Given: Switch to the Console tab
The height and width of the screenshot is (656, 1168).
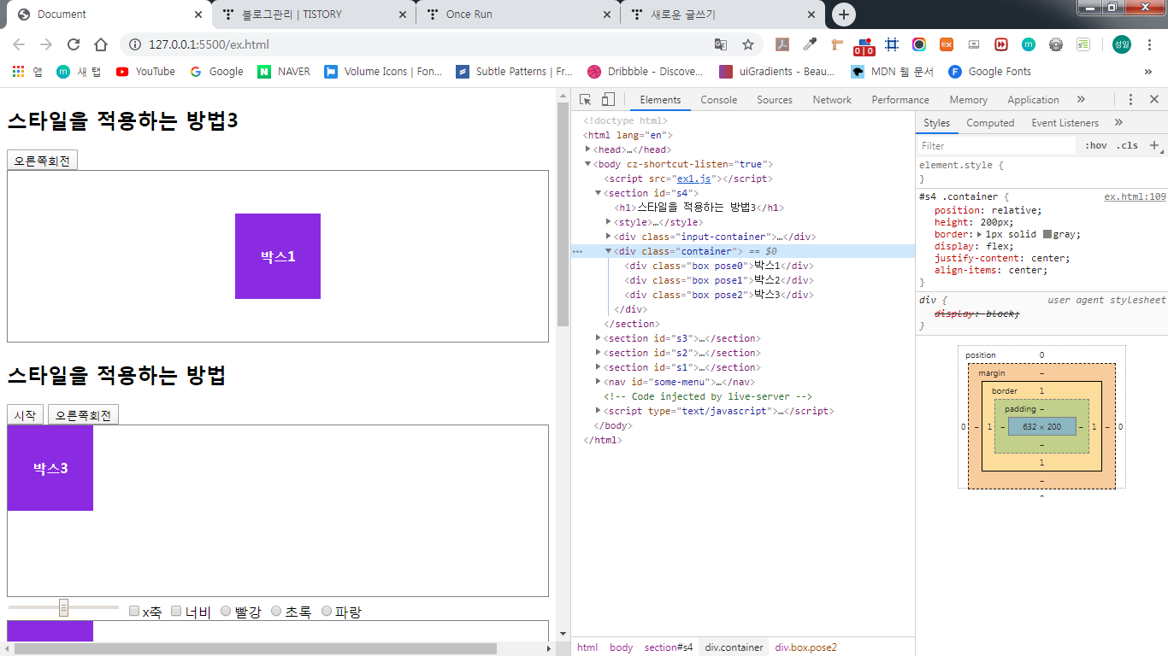Looking at the screenshot, I should pyautogui.click(x=718, y=100).
